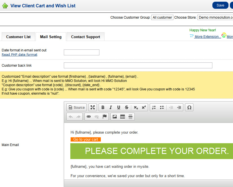Screen dimensions: 233x187
Task: Switch to the Customer List tab
Action: (18, 37)
